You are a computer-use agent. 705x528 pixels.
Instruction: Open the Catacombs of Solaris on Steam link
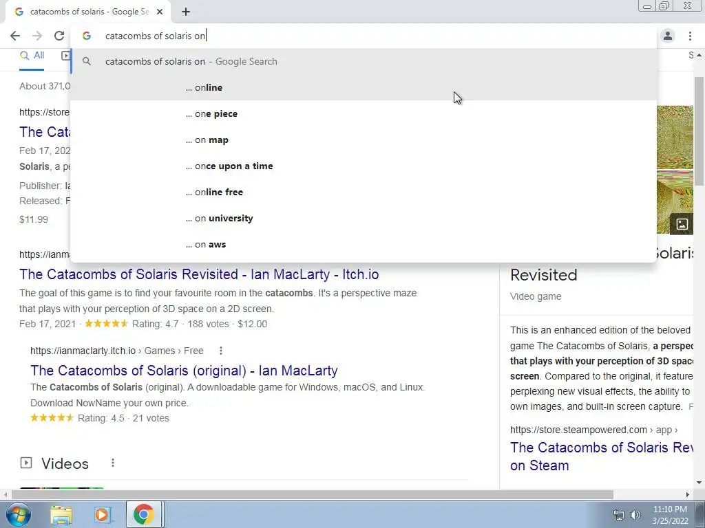(602, 456)
